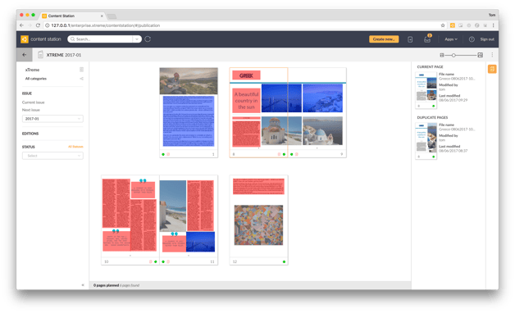This screenshot has width=515, height=313.
Task: Toggle the orange page info panel icon
Action: coord(492,69)
